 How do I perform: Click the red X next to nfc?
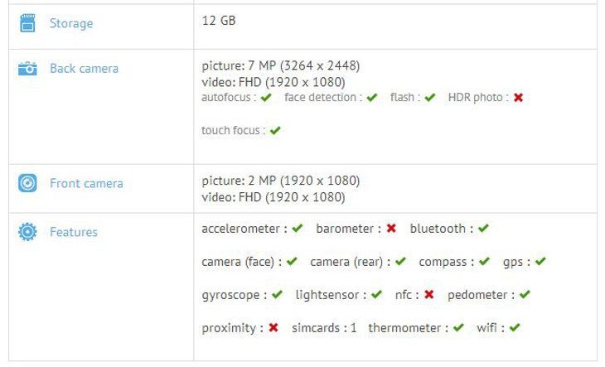(428, 295)
